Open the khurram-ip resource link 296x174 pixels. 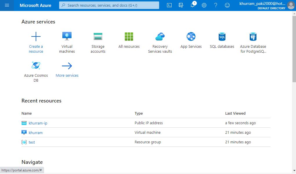pyautogui.click(x=38, y=123)
